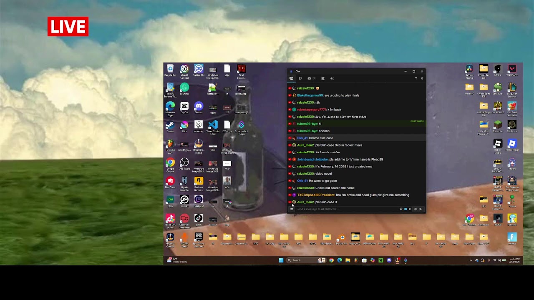Click robertagregory7771 username in chat
The width and height of the screenshot is (534, 300).
[x=312, y=110]
